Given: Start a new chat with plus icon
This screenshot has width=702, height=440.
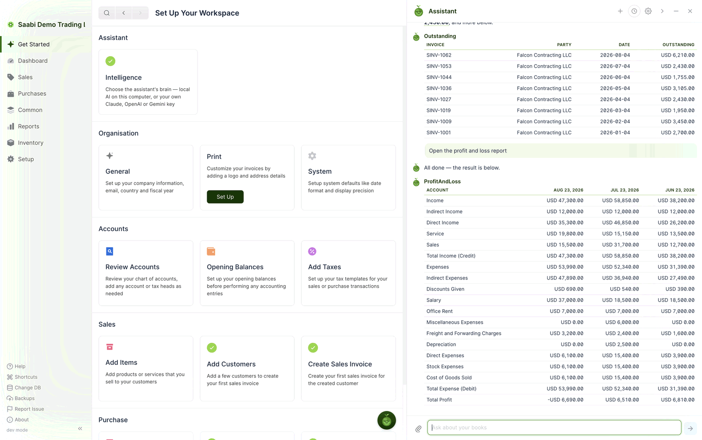Looking at the screenshot, I should click(620, 11).
